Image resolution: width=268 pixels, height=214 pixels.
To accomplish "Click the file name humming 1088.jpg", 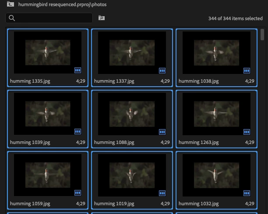I will 114,142.
